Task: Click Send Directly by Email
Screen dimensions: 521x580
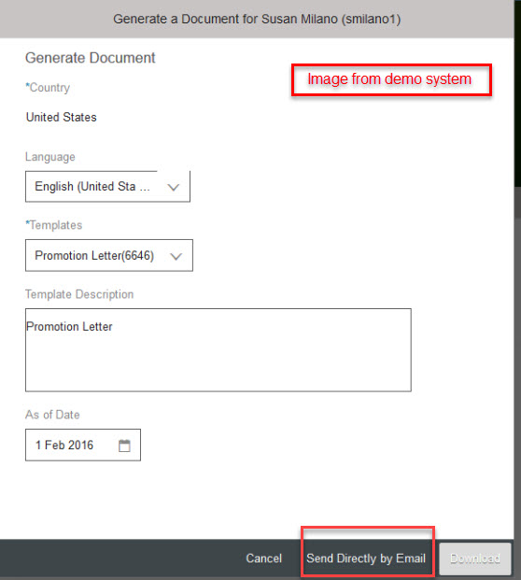Action: 366,559
